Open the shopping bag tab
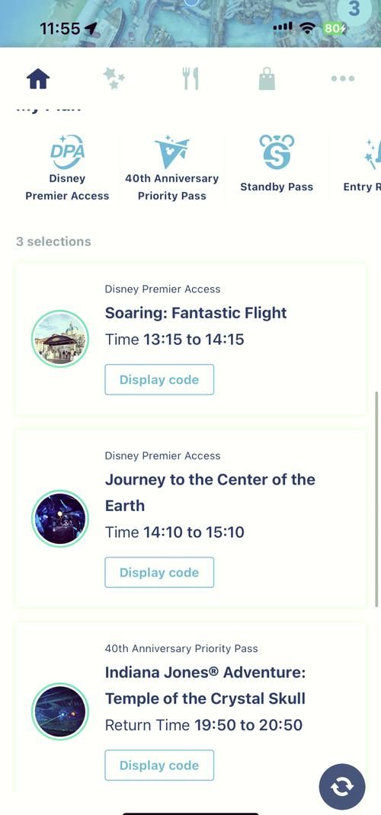This screenshot has width=381, height=815. pyautogui.click(x=267, y=79)
